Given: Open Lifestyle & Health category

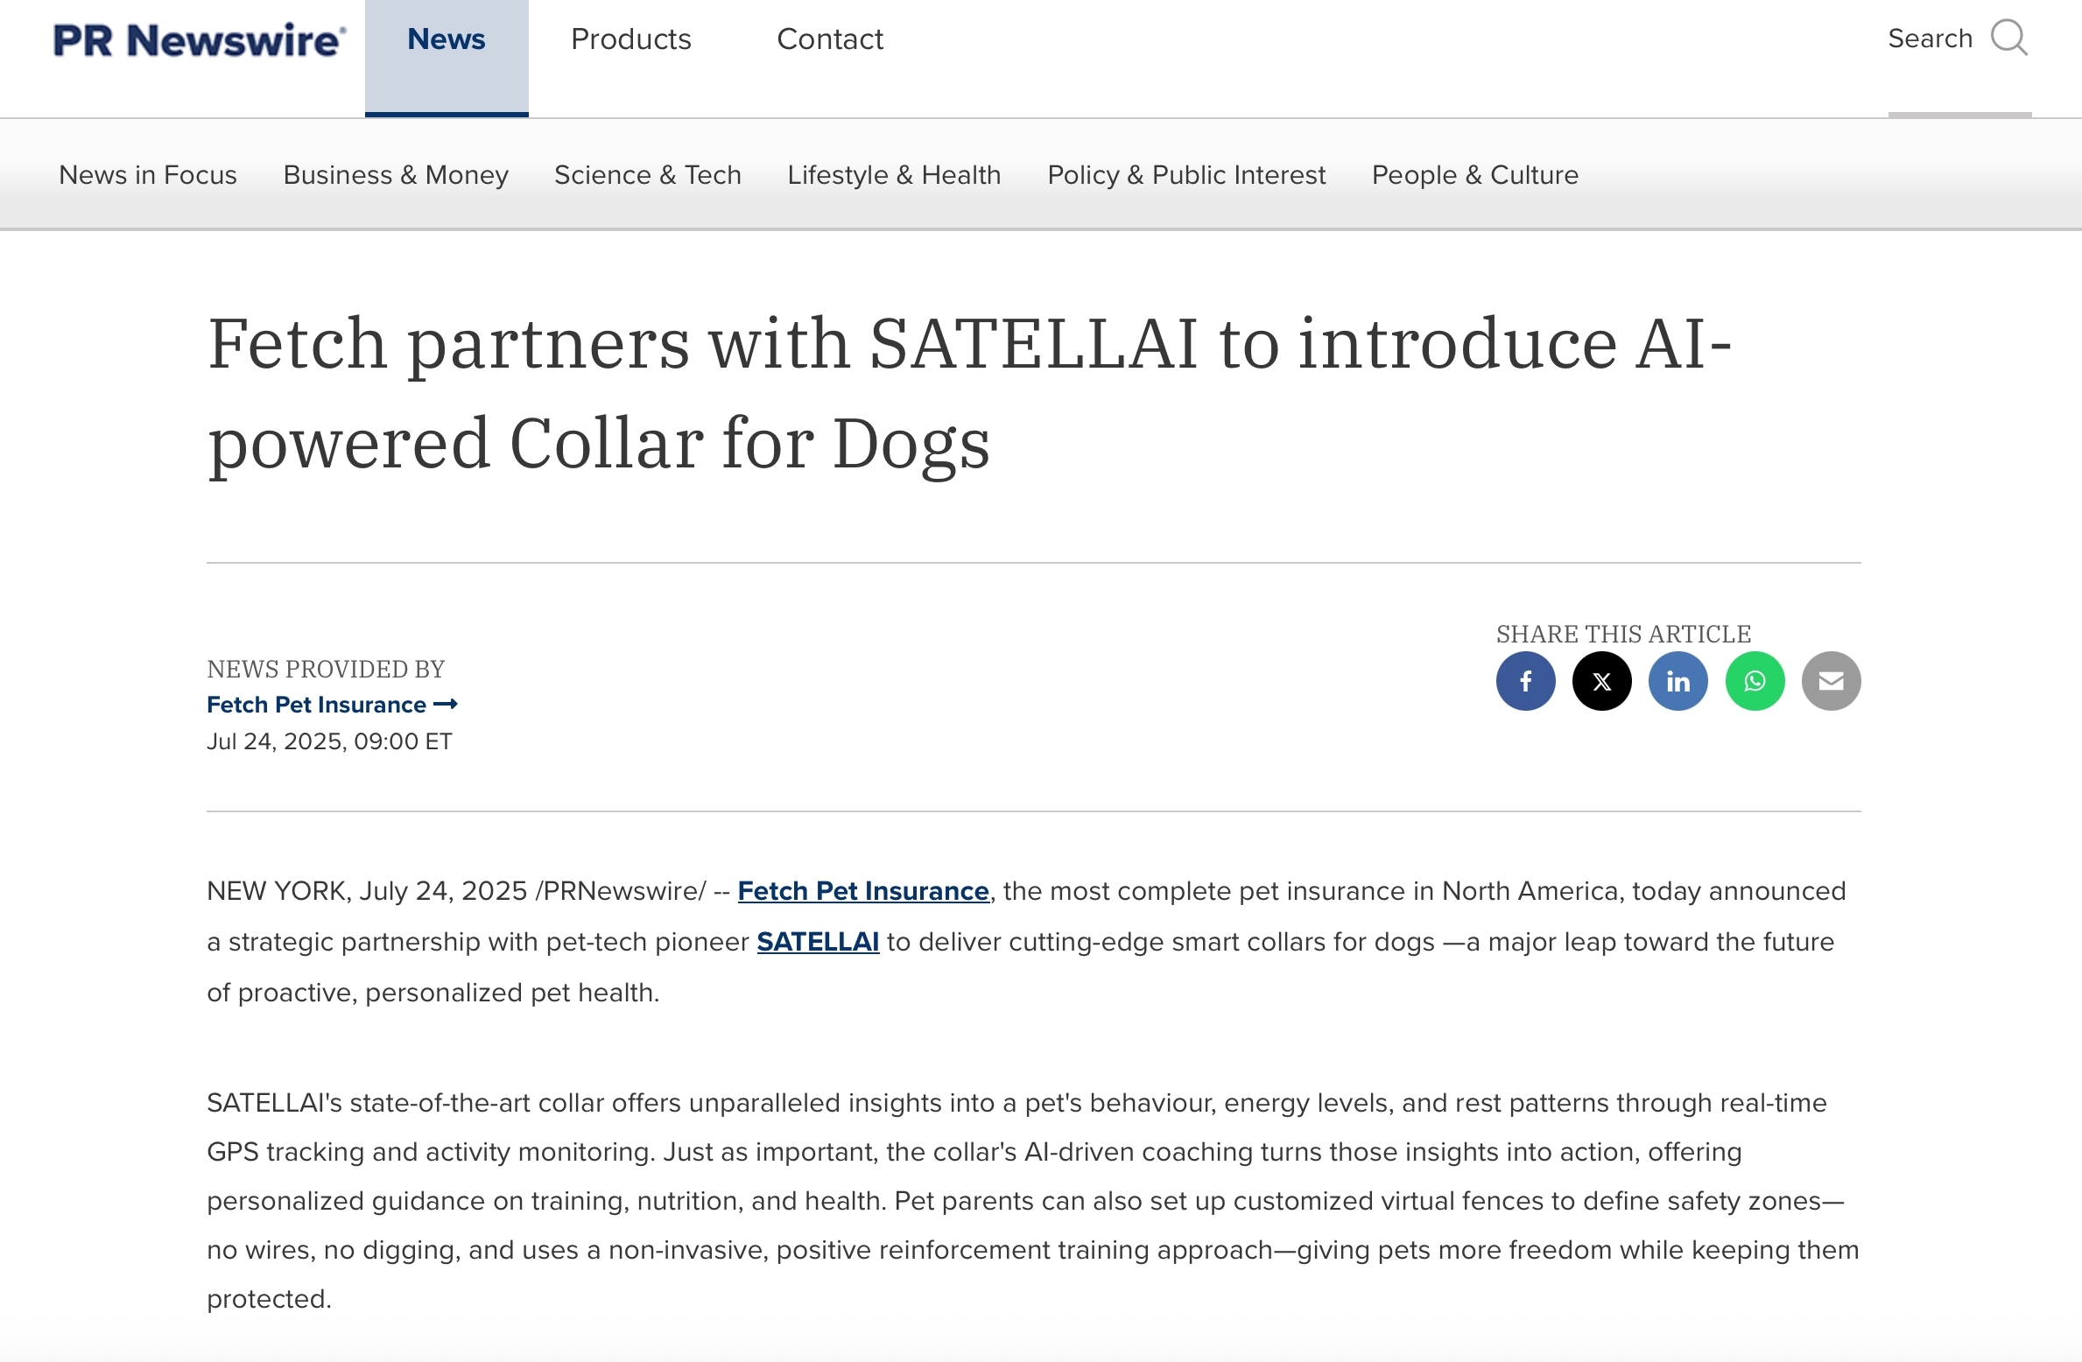Looking at the screenshot, I should point(894,175).
